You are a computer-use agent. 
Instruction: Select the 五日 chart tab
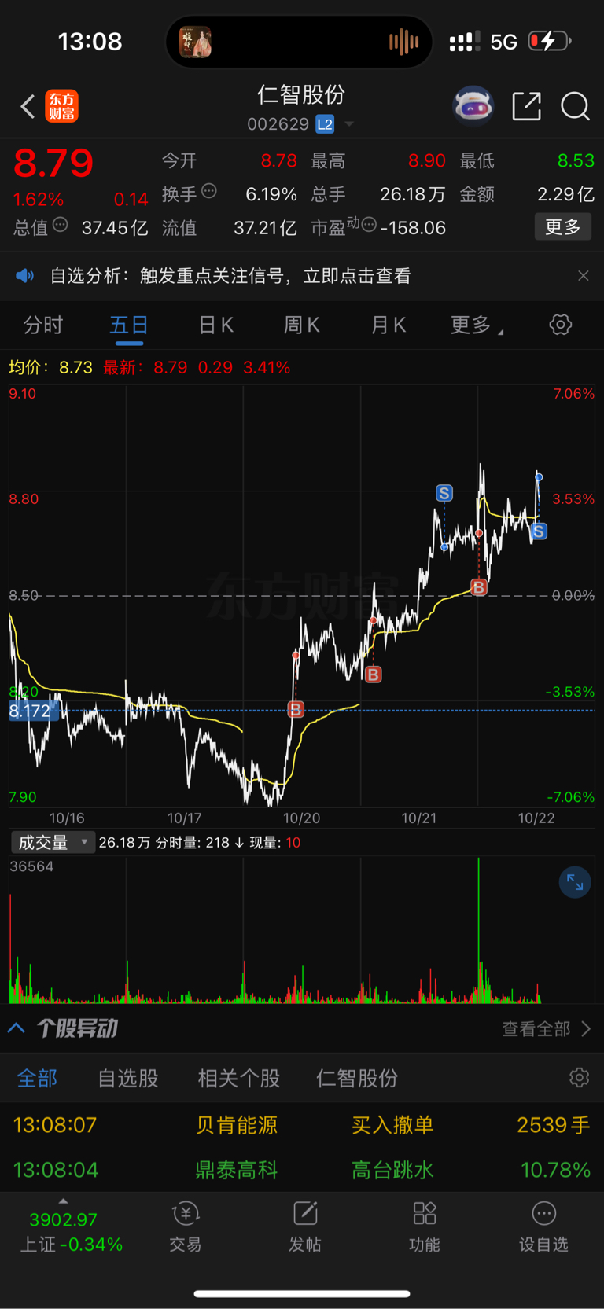(129, 325)
